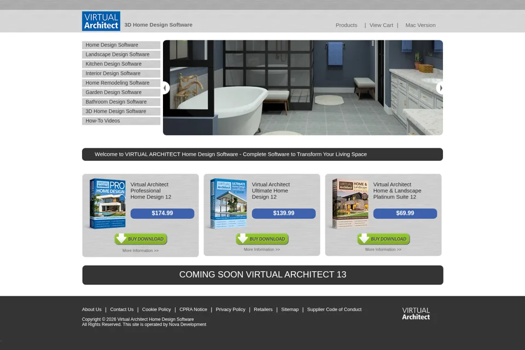Open Sitemap footer link

point(290,310)
